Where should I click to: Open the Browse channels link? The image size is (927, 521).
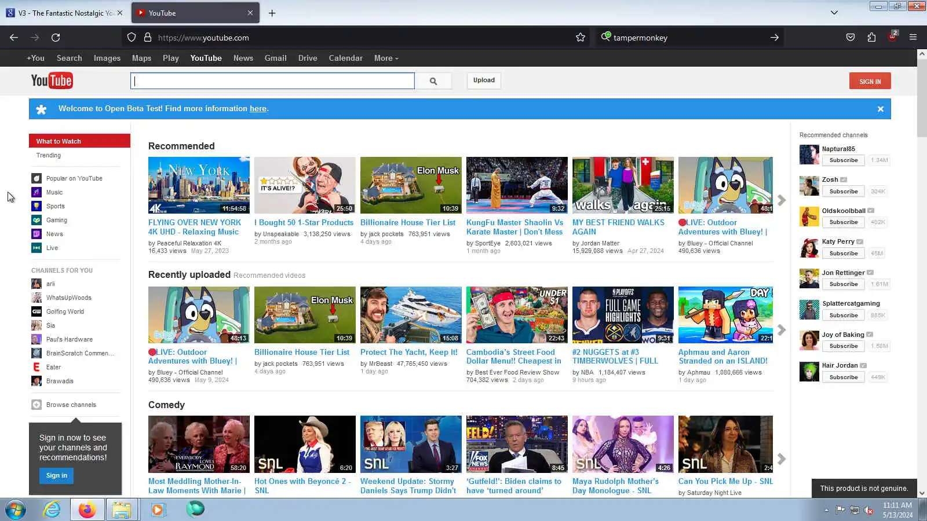tap(71, 405)
